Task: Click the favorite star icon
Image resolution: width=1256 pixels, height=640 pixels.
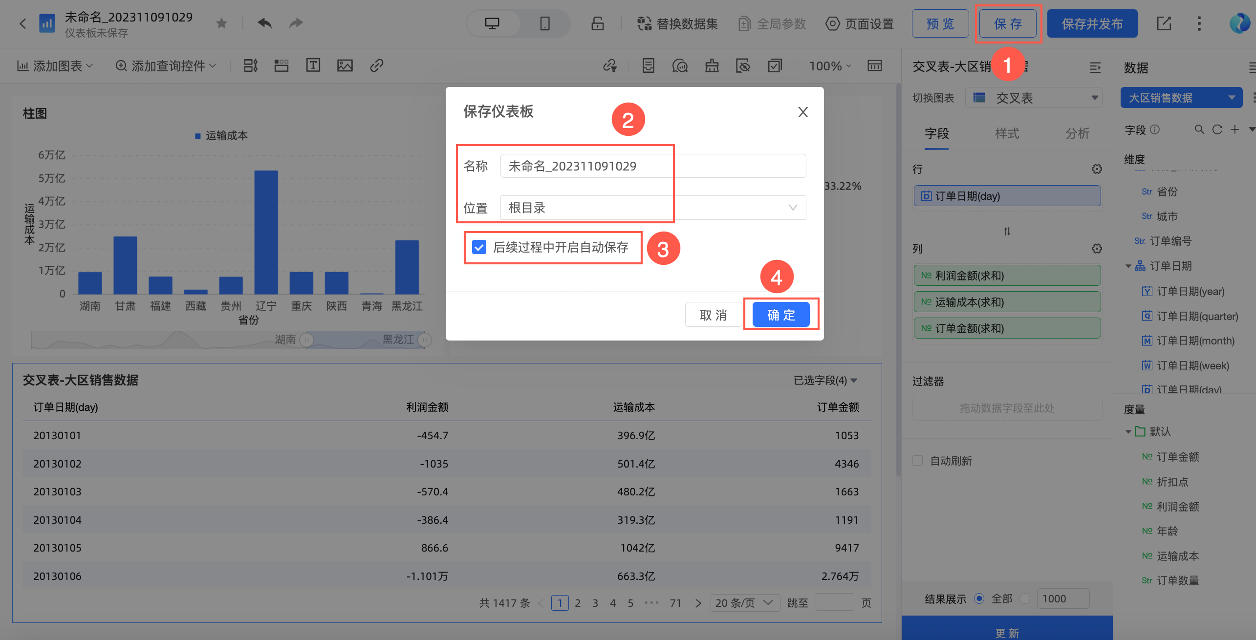Action: coord(221,23)
